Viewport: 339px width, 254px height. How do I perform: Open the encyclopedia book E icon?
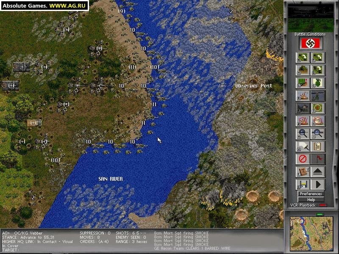tap(303, 172)
